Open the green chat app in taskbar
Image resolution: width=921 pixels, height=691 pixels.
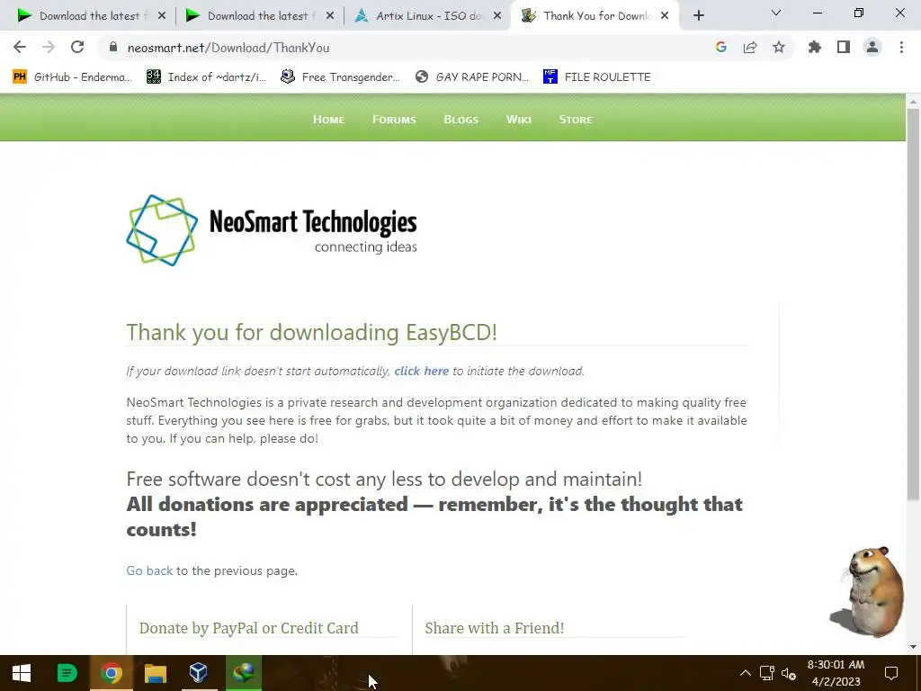coord(67,673)
